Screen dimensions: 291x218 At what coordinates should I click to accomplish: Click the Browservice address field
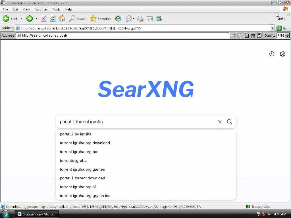tap(122, 35)
